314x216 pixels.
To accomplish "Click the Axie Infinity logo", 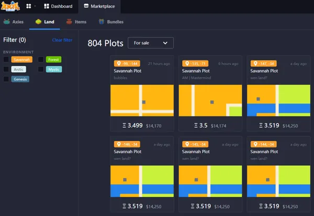I will (11, 6).
